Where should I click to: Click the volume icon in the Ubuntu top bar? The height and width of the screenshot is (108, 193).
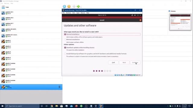click(x=135, y=15)
